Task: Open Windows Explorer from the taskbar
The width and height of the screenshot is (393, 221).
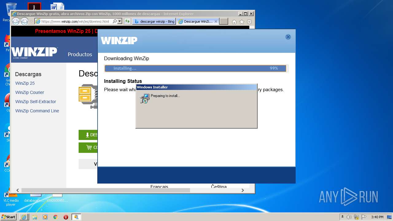Action: pos(35,217)
